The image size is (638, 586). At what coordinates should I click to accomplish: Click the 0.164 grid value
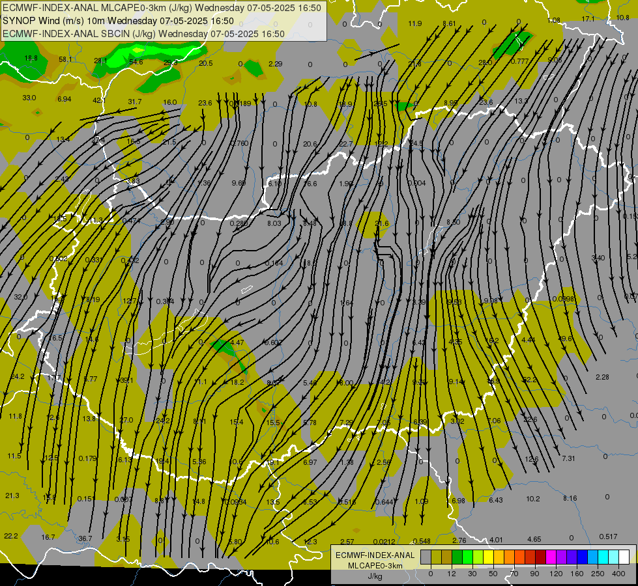pyautogui.click(x=274, y=263)
